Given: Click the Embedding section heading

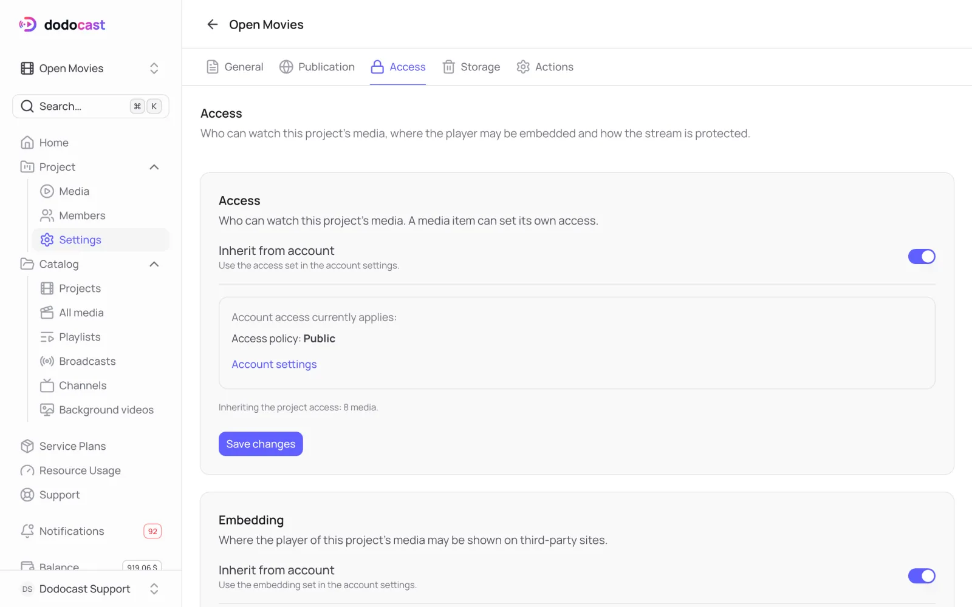Looking at the screenshot, I should (x=251, y=520).
